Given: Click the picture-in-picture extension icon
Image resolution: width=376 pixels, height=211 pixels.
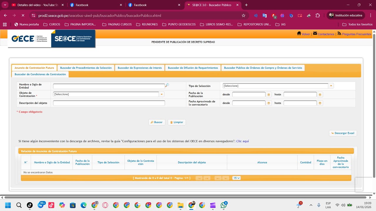Looking at the screenshot, I should pos(300,16).
